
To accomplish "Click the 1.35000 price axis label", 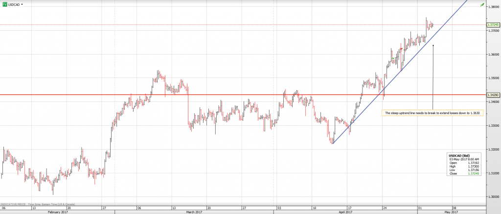I will pyautogui.click(x=493, y=78).
